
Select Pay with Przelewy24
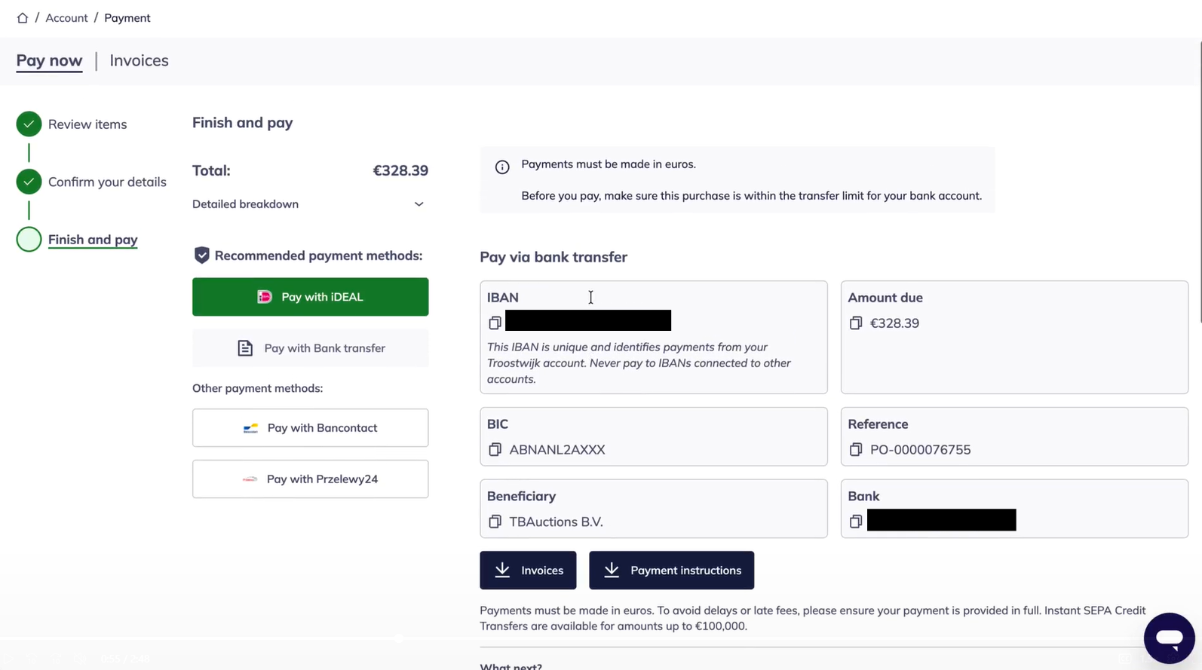[310, 479]
